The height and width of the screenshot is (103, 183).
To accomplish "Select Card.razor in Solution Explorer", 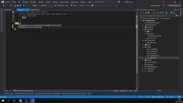I will (x=152, y=43).
